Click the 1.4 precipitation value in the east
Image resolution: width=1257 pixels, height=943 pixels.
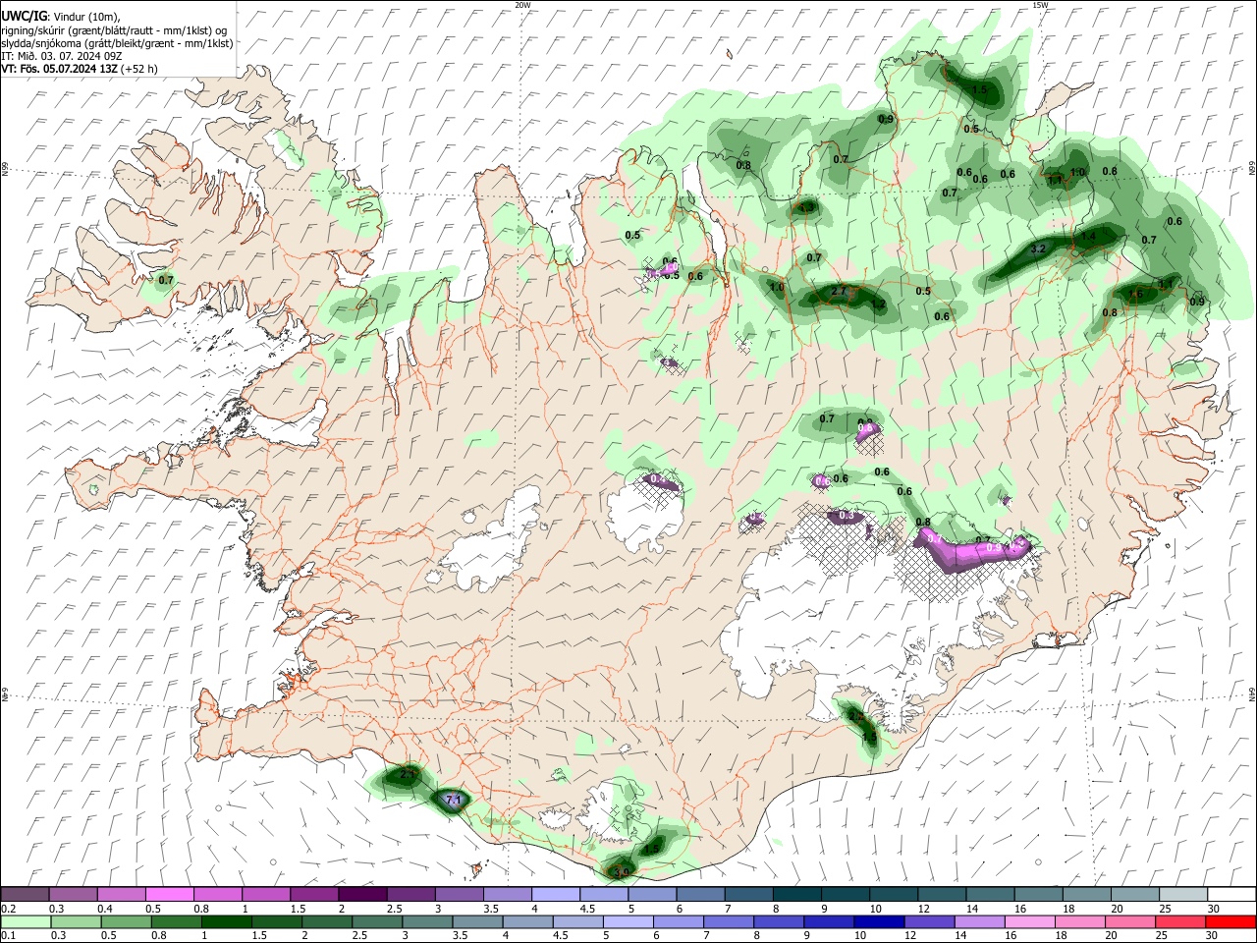click(1088, 237)
